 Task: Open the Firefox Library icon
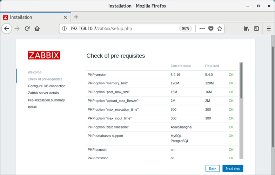pos(246,29)
